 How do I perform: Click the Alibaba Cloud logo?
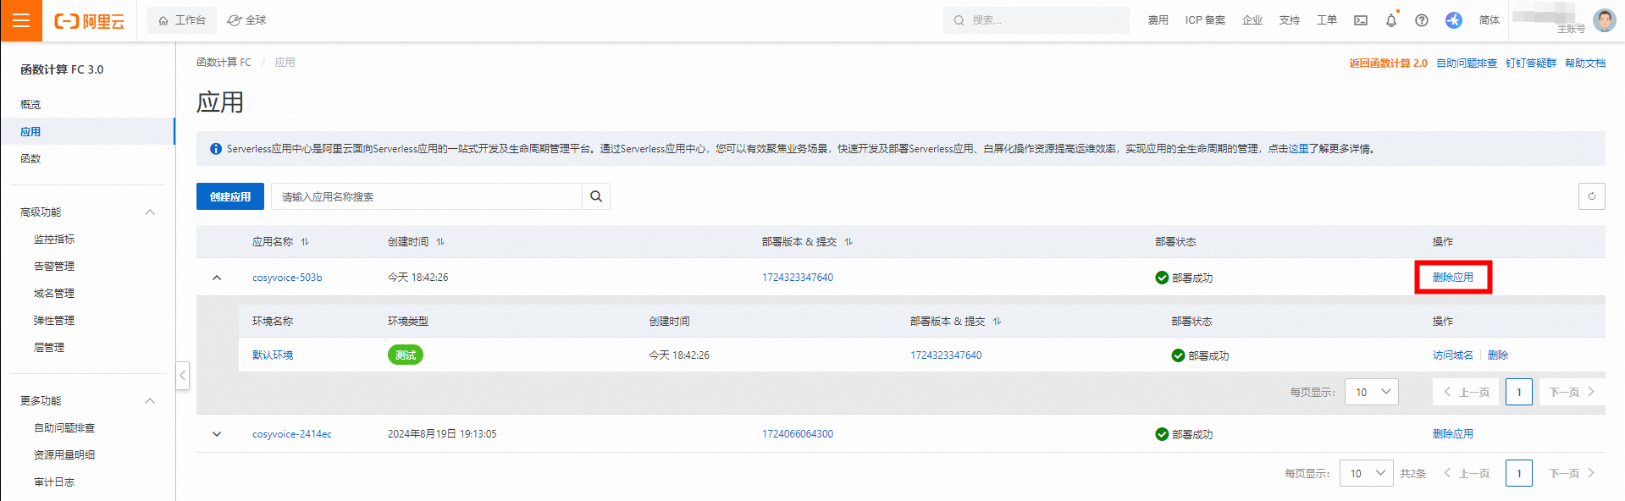coord(89,21)
